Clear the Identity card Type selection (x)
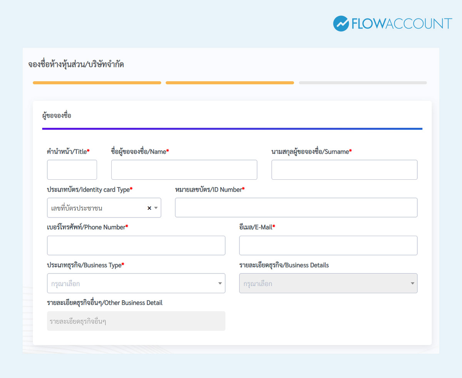The width and height of the screenshot is (462, 378). click(149, 208)
